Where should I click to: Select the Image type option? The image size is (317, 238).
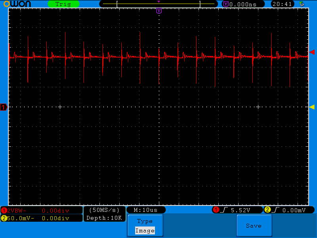[145, 230]
